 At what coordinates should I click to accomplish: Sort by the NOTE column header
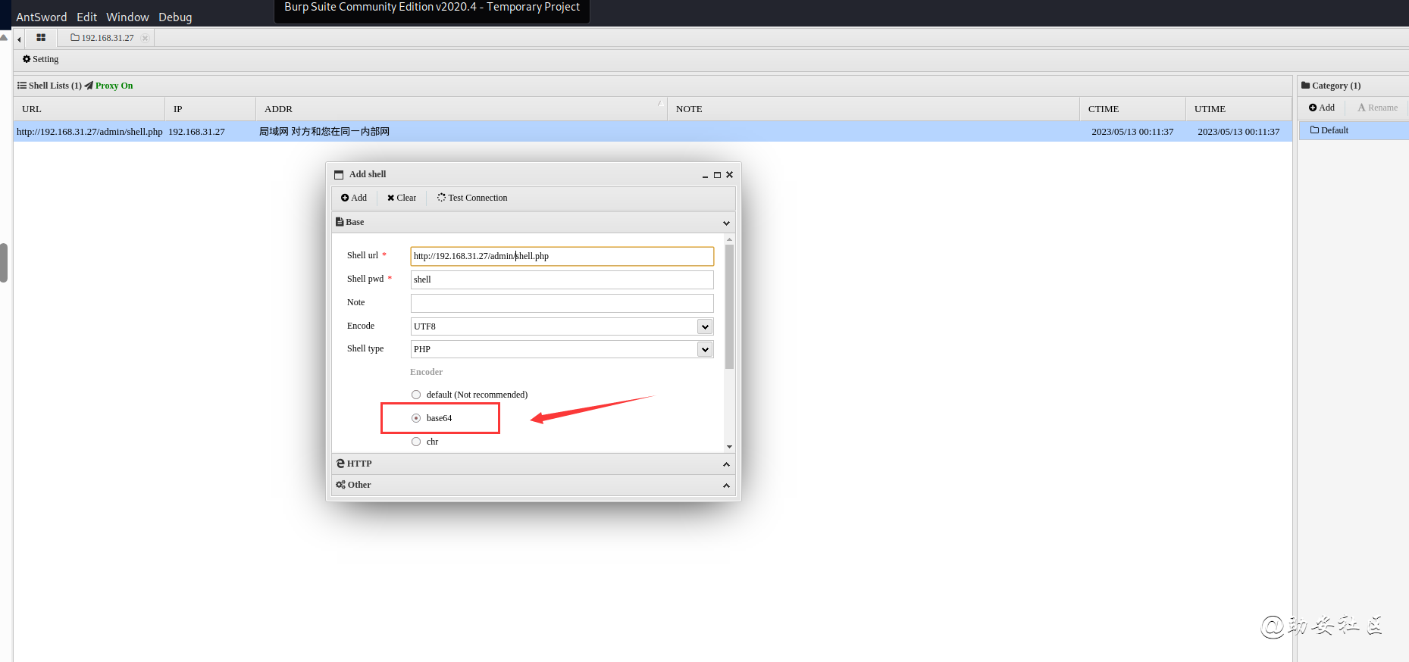coord(873,109)
